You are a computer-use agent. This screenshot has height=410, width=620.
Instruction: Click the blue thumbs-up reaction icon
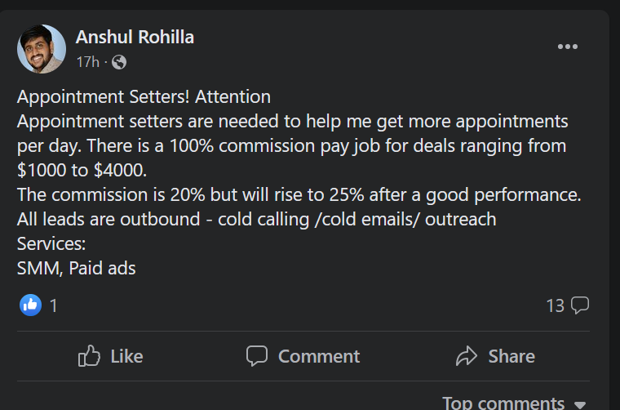pyautogui.click(x=29, y=305)
